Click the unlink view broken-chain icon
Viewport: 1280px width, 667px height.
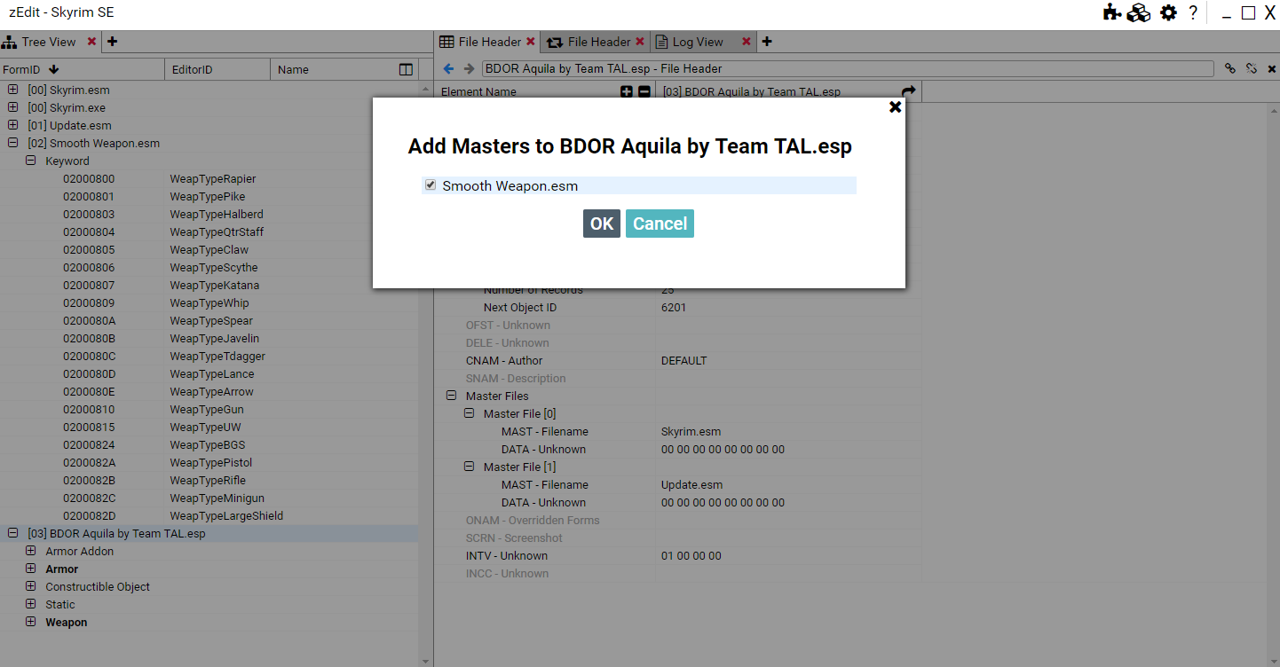point(1252,68)
